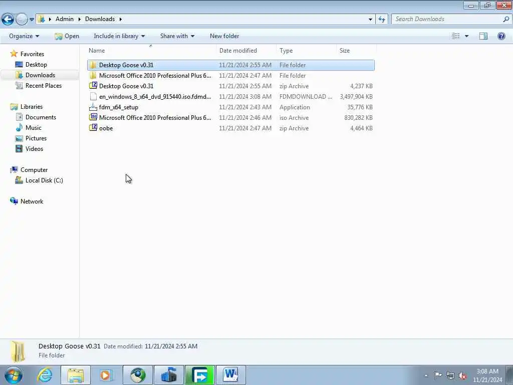513x385 pixels.
Task: Open the More options view dropdown arrow
Action: [x=466, y=36]
